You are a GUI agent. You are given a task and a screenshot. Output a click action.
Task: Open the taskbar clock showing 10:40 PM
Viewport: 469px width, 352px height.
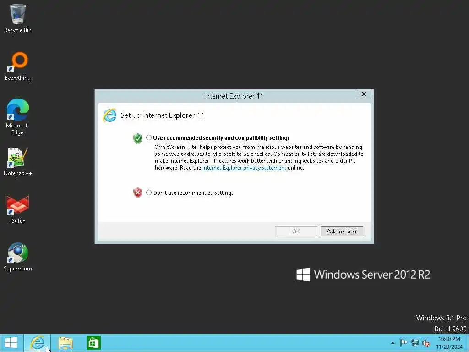[449, 343]
